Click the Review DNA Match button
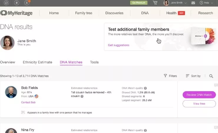The image size is (218, 133). click(x=199, y=95)
